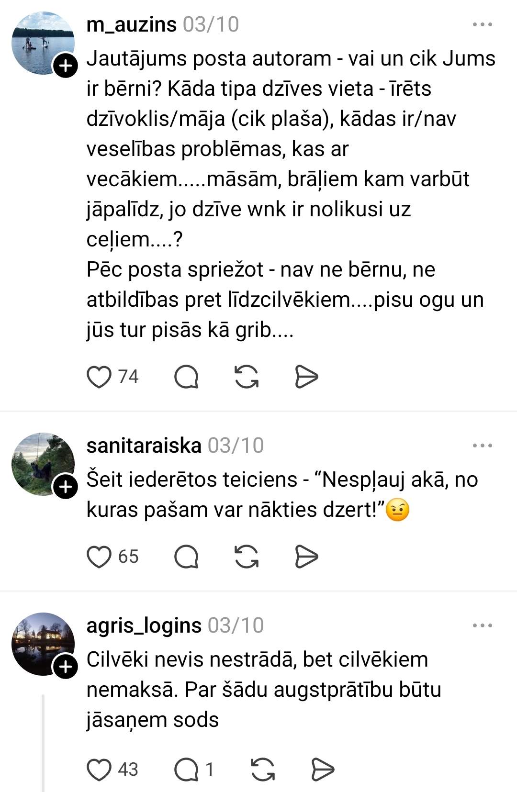Like sanitaraiska's comment

(x=99, y=557)
